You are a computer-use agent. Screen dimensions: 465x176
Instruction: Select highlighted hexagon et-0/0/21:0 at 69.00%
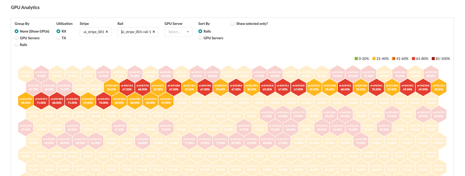click(x=267, y=87)
